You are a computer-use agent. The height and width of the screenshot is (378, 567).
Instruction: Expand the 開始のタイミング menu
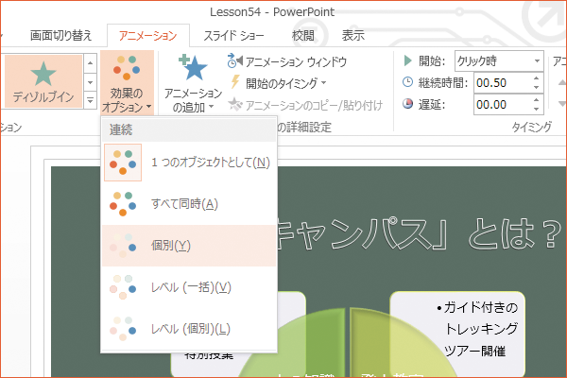coord(278,83)
